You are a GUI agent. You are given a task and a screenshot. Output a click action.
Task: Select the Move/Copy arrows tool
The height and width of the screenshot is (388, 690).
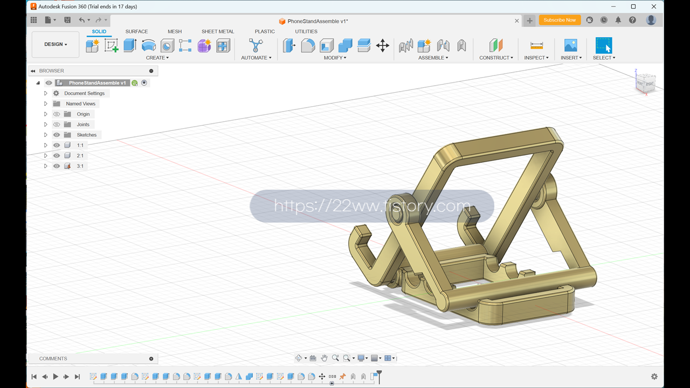coord(383,45)
